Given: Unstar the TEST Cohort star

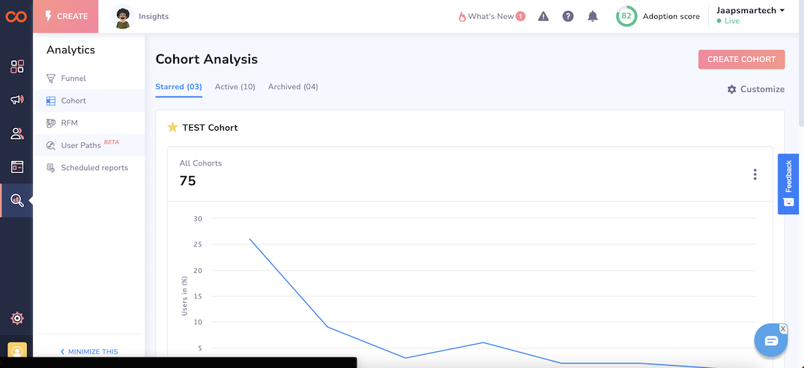Looking at the screenshot, I should [x=172, y=128].
